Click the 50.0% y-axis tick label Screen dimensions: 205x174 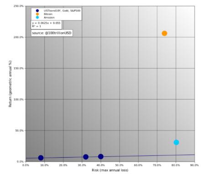(19, 130)
